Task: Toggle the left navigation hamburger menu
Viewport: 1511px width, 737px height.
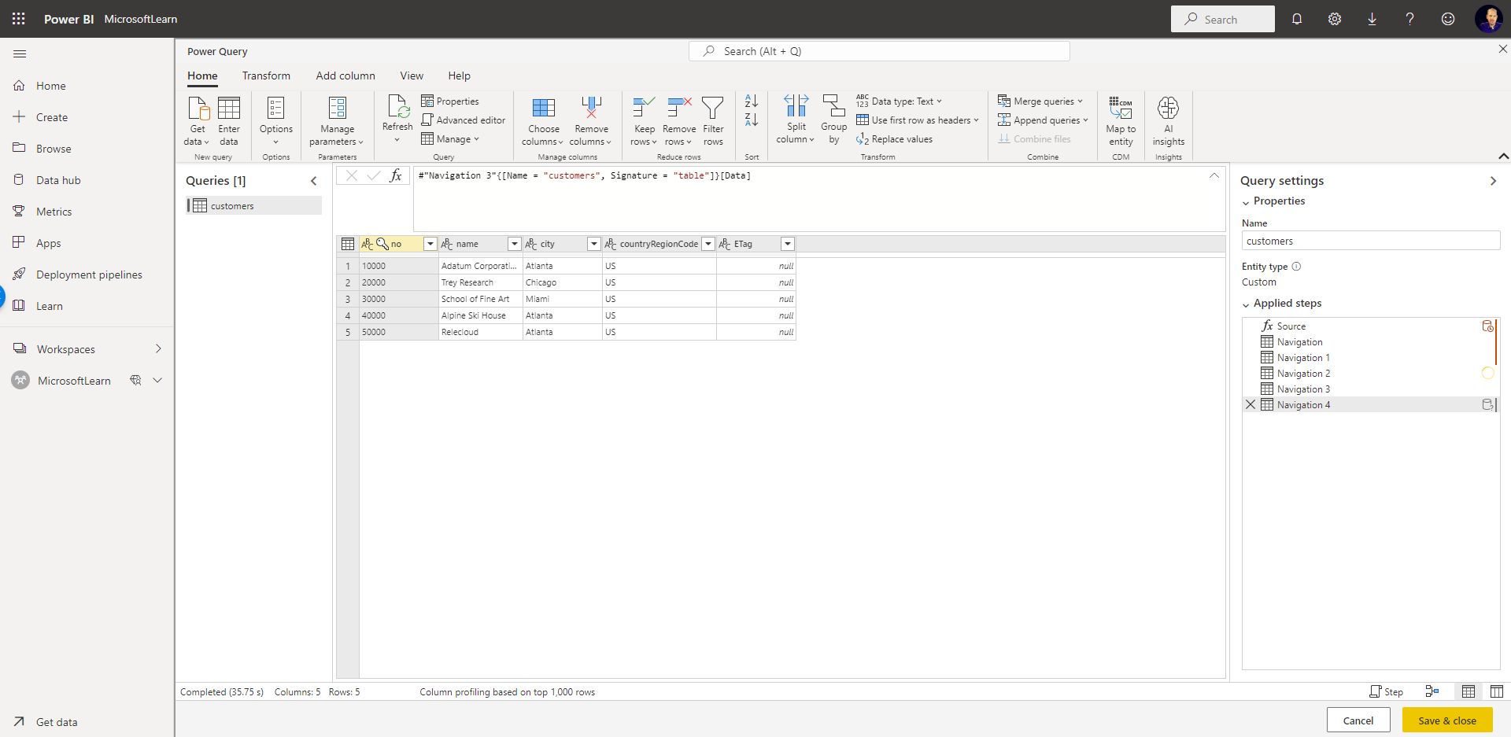Action: [20, 53]
